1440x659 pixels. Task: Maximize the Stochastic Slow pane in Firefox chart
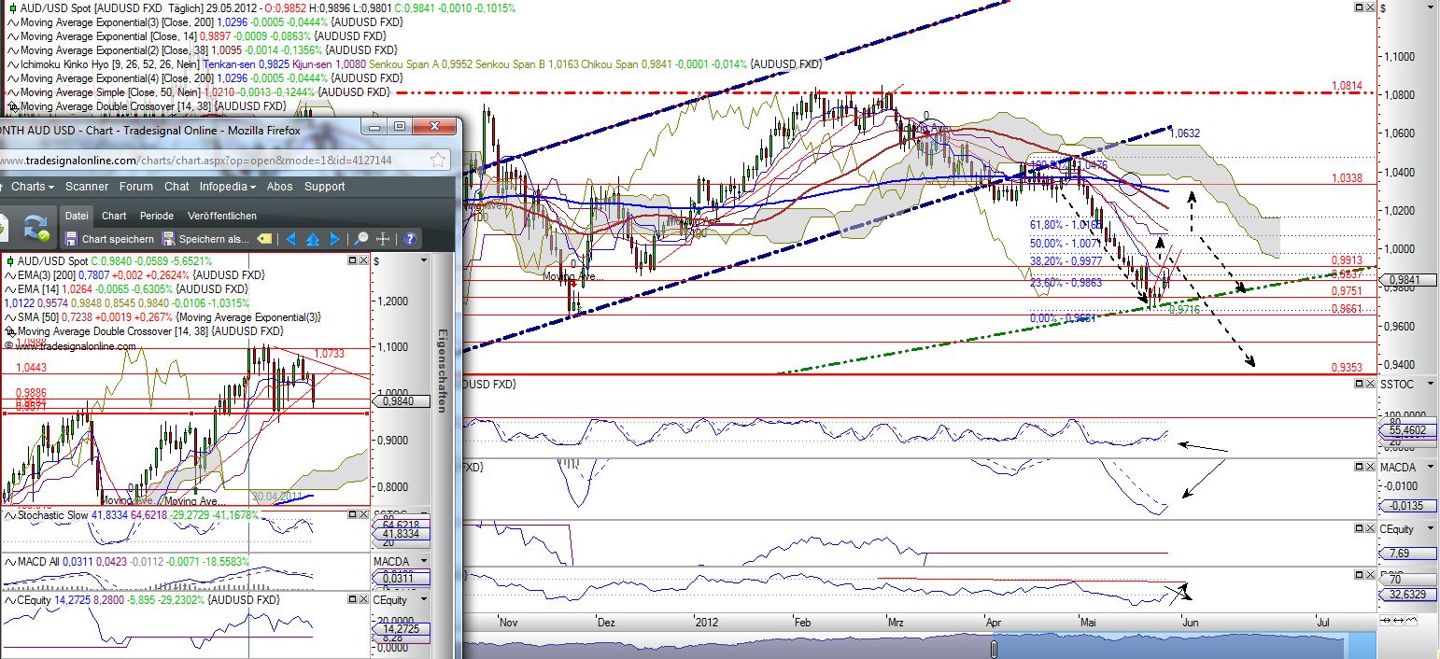pos(352,514)
